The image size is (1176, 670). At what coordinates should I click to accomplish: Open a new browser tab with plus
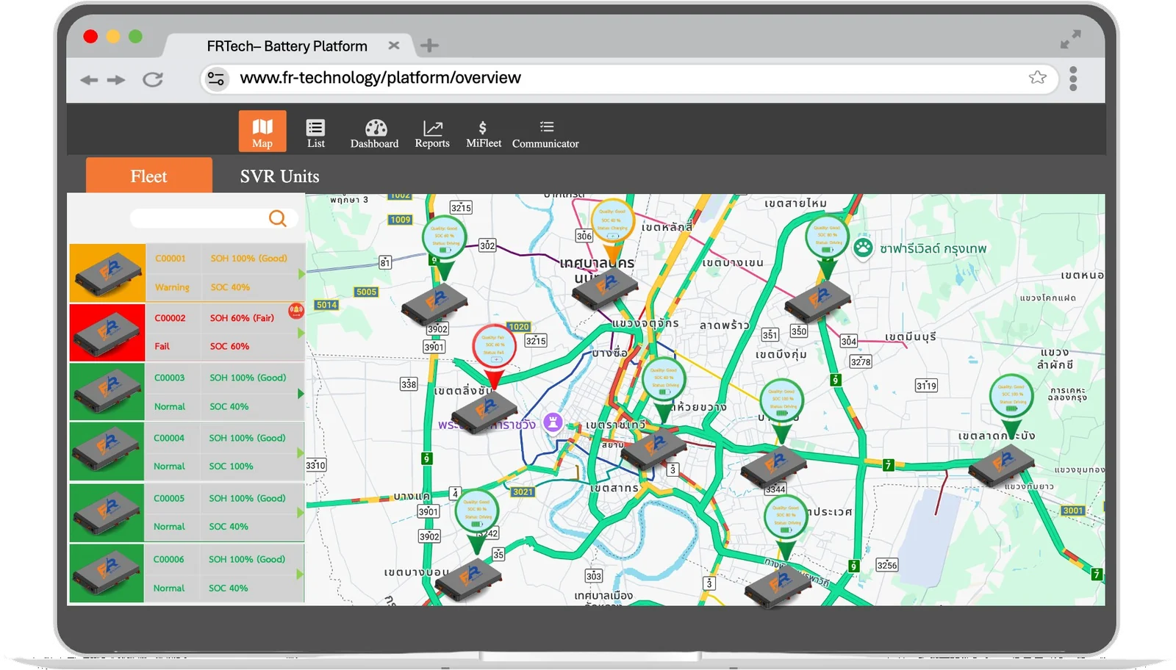[x=429, y=46]
